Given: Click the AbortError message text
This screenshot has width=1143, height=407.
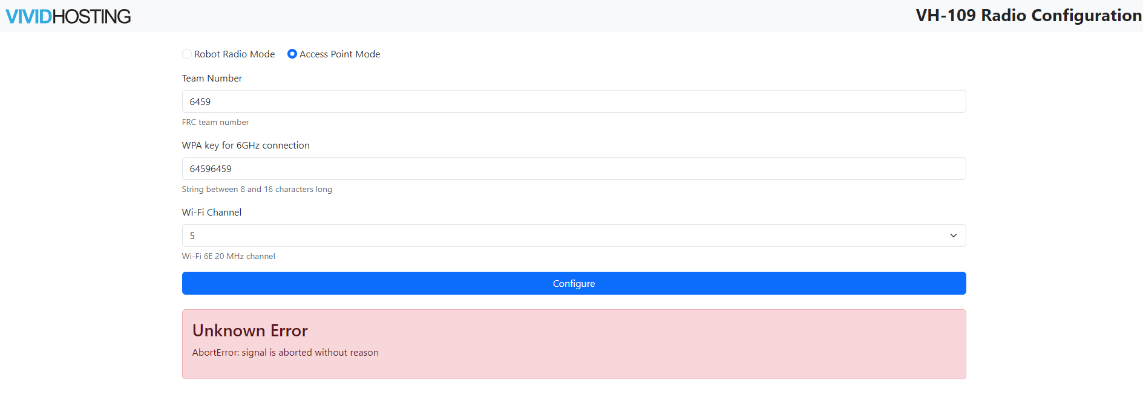Looking at the screenshot, I should click(285, 353).
